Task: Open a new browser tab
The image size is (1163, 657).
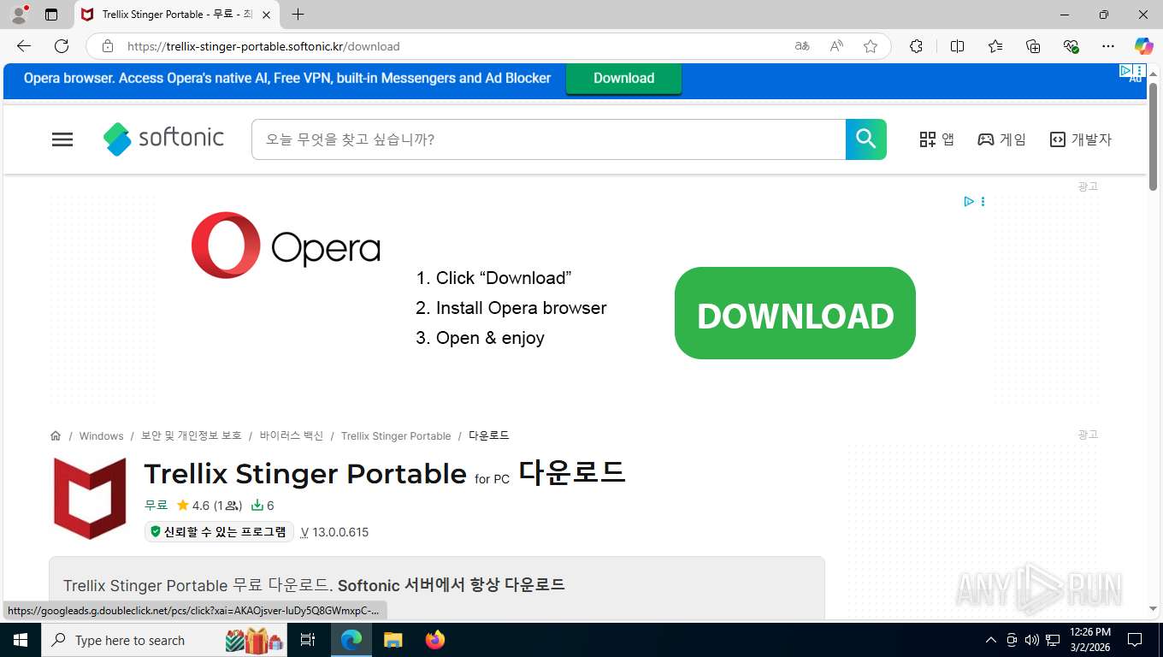Action: (298, 15)
